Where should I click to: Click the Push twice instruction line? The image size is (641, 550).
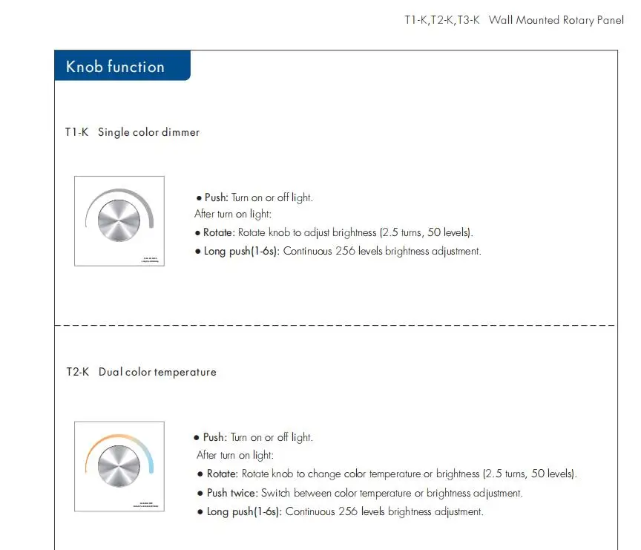pos(360,493)
